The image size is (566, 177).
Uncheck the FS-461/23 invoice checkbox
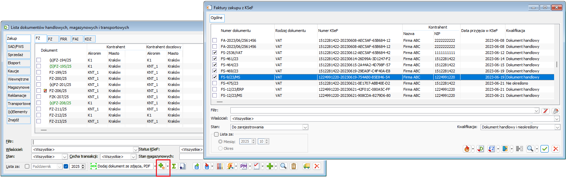pos(215,59)
